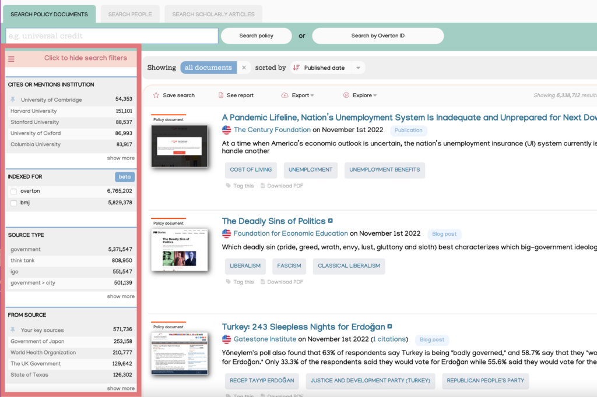Remove the 'all documents' filter with X

[x=244, y=68]
